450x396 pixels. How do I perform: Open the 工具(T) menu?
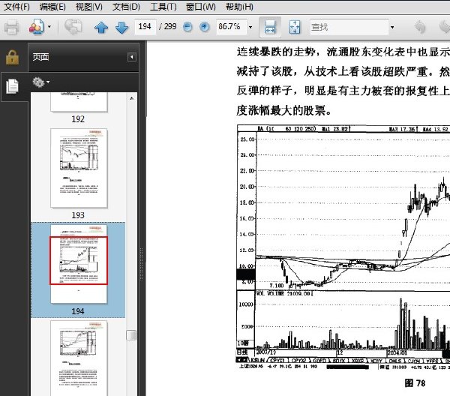[163, 7]
